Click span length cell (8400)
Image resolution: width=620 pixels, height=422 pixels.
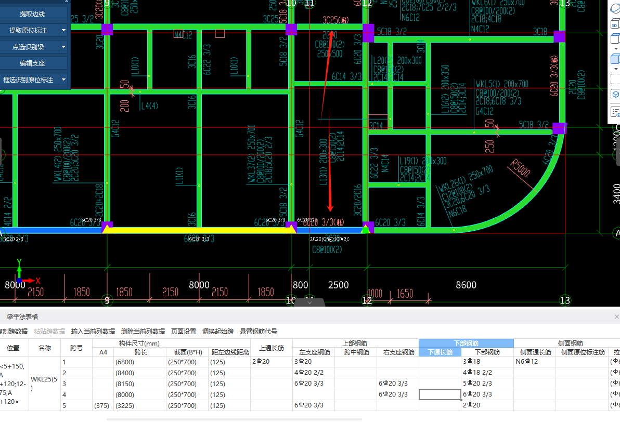coord(140,373)
